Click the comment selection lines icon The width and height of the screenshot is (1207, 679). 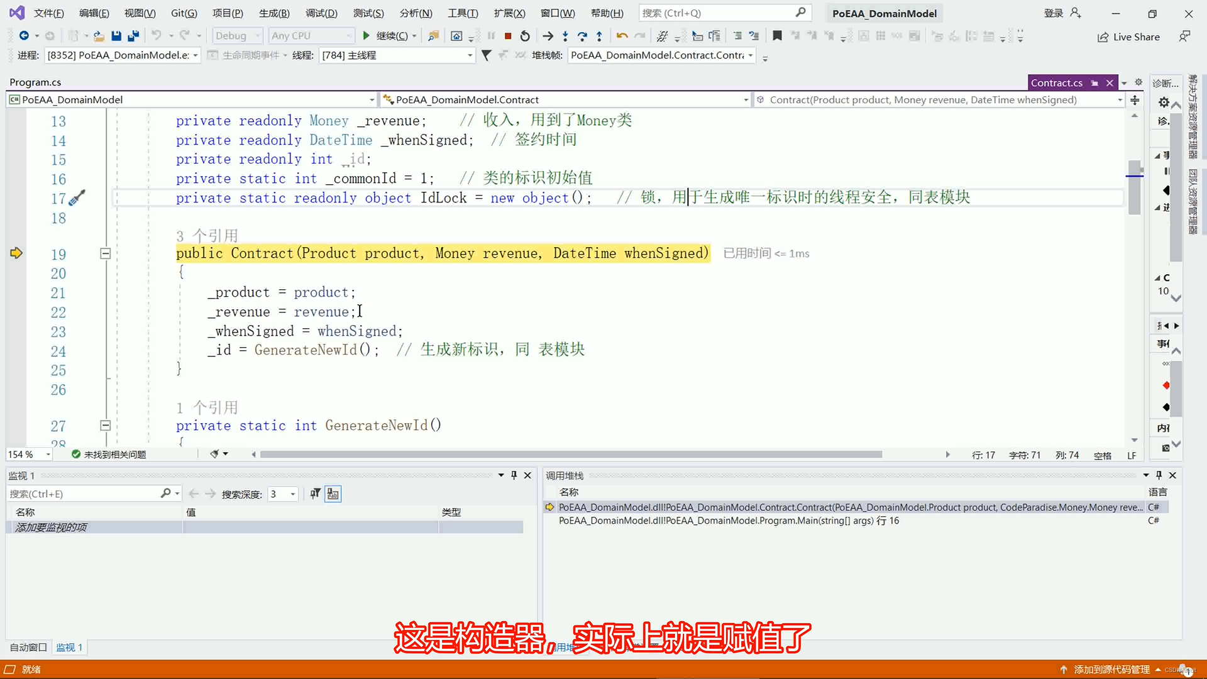coord(737,36)
